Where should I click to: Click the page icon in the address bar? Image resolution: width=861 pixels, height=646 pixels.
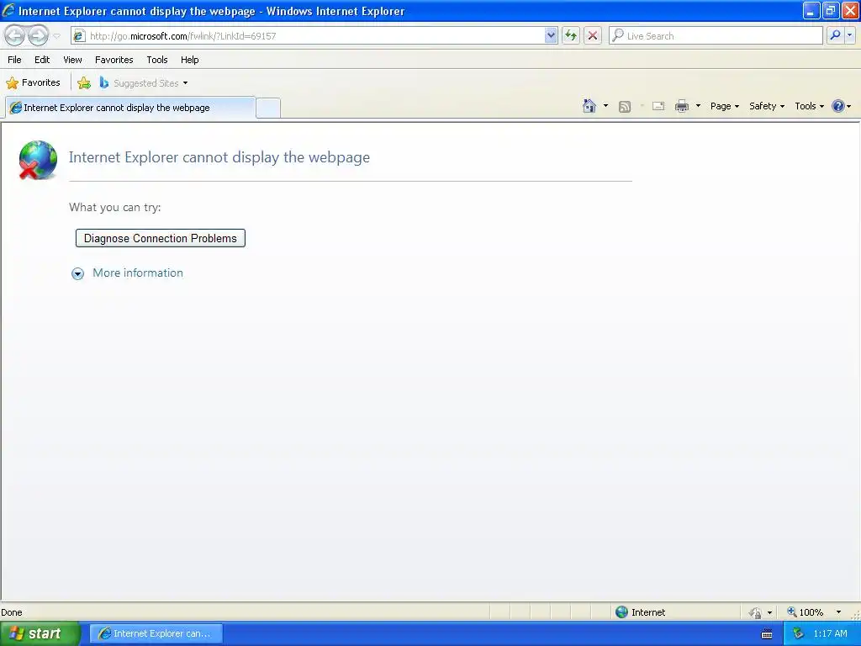pyautogui.click(x=79, y=35)
